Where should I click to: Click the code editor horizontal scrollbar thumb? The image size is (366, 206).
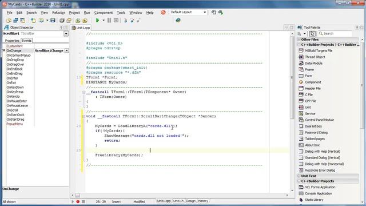click(x=78, y=195)
